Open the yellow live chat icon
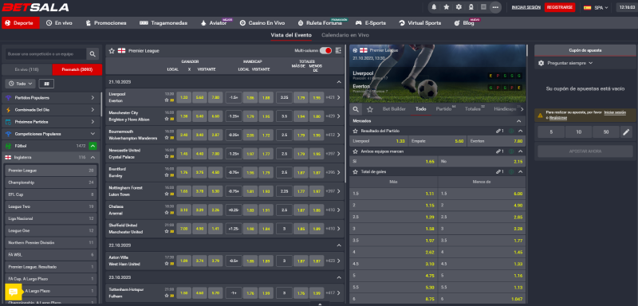 point(13,292)
